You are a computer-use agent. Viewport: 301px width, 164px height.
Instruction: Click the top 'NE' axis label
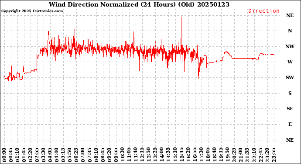pos(290,15)
